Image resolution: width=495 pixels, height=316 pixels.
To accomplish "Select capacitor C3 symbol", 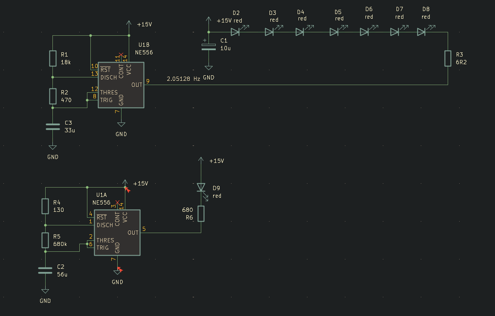I will click(x=53, y=127).
